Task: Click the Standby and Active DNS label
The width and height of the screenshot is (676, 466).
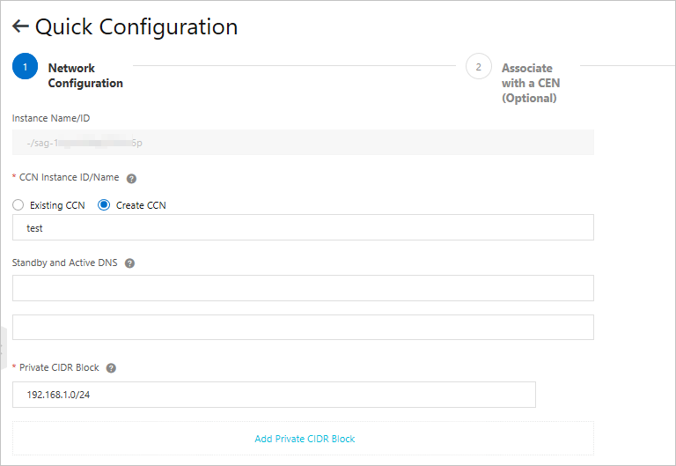Action: pyautogui.click(x=64, y=263)
